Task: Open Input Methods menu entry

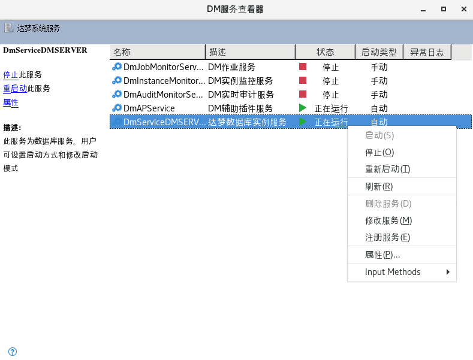Action: 402,272
